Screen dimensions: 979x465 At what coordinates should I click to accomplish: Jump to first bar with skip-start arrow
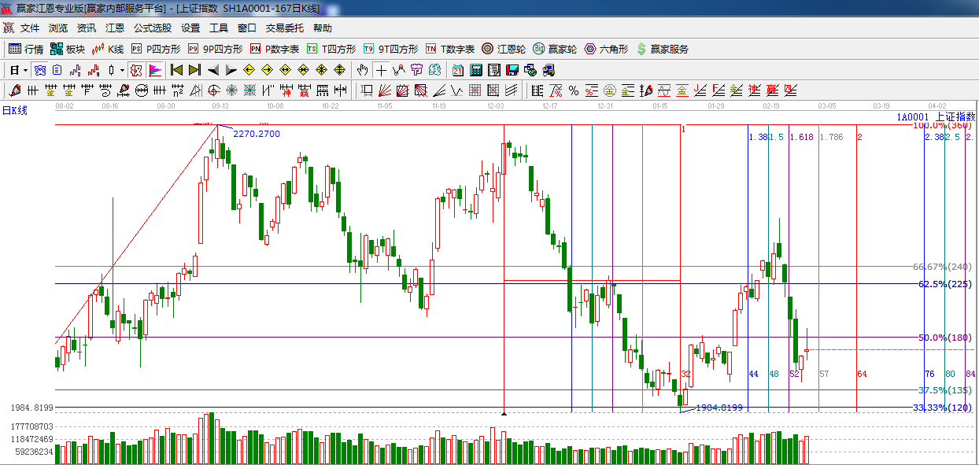pos(176,70)
